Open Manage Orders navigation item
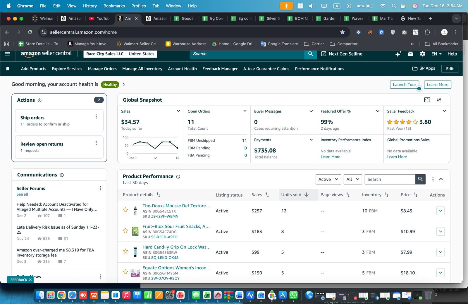The image size is (468, 304). [x=102, y=69]
